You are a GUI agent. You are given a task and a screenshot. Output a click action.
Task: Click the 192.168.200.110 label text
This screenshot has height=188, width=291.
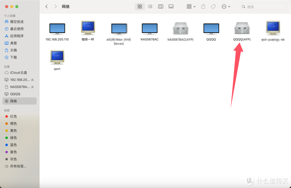pos(57,39)
